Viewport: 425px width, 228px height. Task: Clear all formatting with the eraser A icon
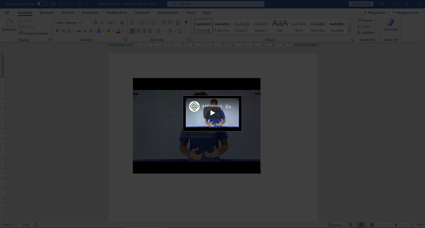click(122, 23)
